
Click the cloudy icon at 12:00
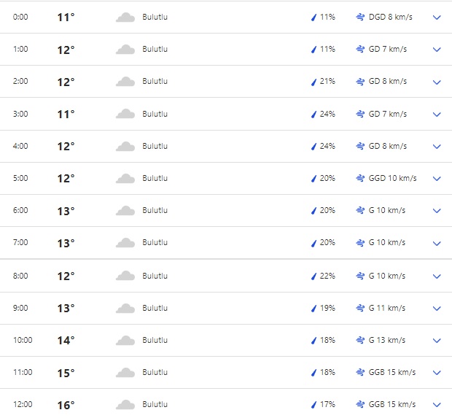click(125, 405)
